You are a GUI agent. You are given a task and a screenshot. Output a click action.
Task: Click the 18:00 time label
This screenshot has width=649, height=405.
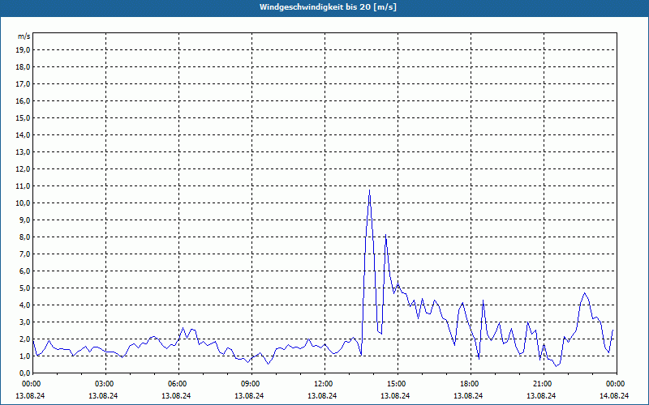pyautogui.click(x=469, y=384)
